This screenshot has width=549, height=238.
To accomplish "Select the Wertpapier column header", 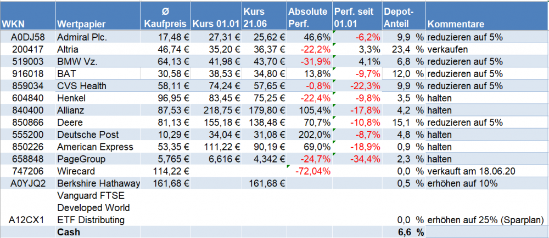I will [x=81, y=25].
